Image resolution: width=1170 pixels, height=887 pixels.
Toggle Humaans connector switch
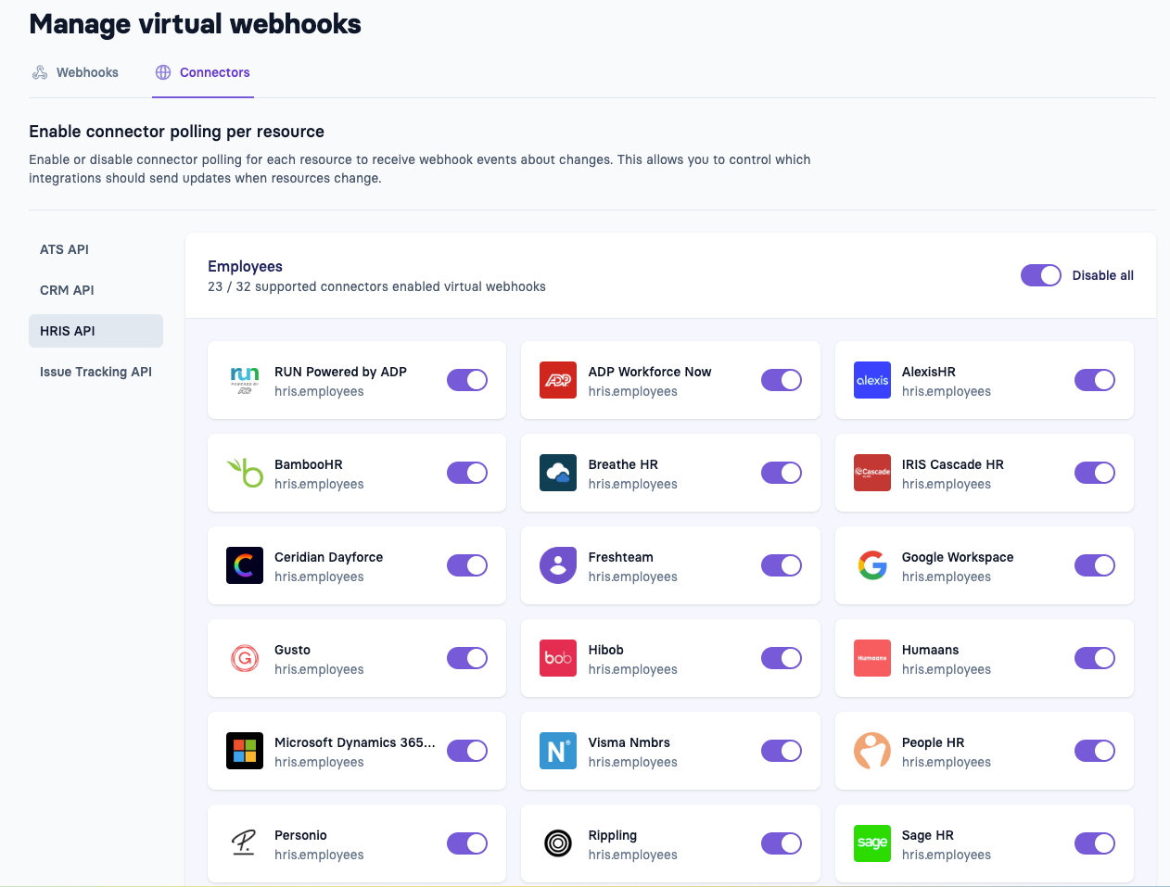click(x=1095, y=658)
